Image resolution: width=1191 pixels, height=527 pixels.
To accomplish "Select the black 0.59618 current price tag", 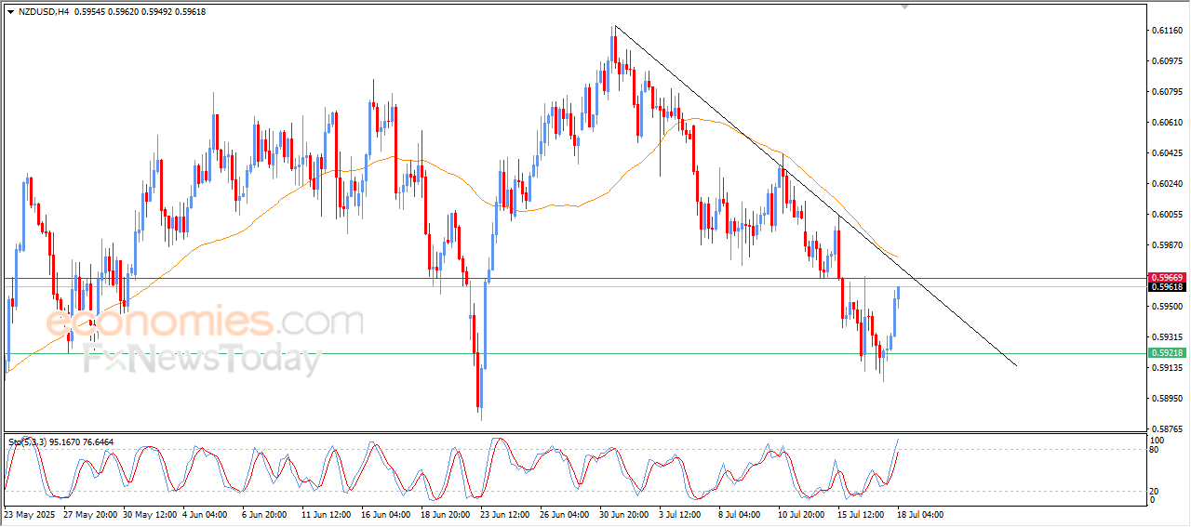I will [1166, 287].
